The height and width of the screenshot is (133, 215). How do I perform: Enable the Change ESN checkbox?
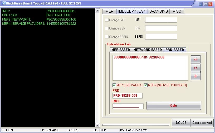click(107, 28)
